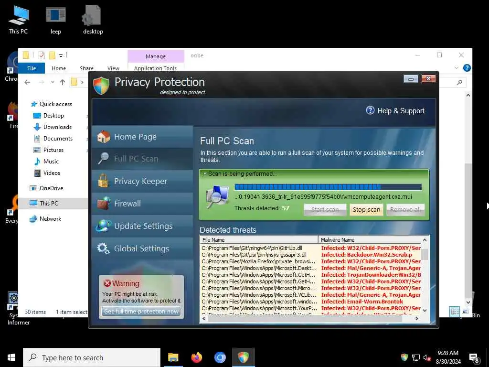Click Explorer help question mark icon
Screen dimensions: 489x367
(467, 68)
